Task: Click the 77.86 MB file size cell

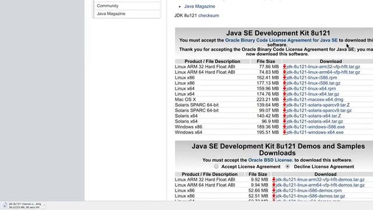Action: 269,66
